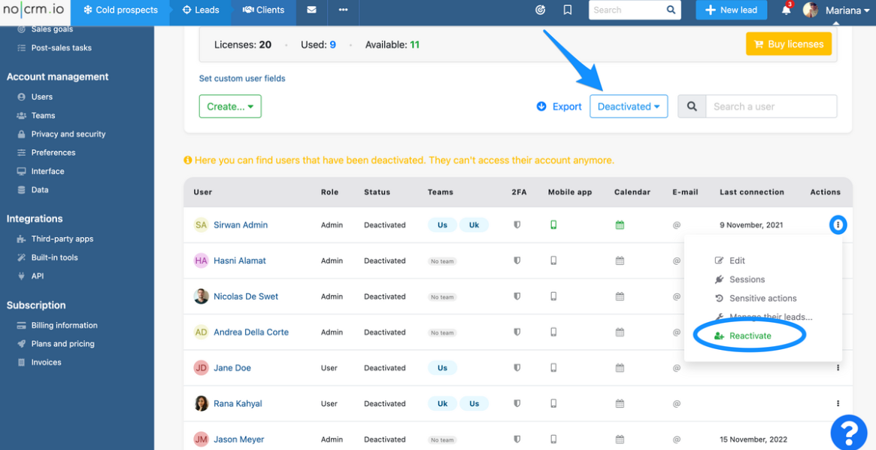Open the Create... dropdown
876x450 pixels.
[x=230, y=106]
